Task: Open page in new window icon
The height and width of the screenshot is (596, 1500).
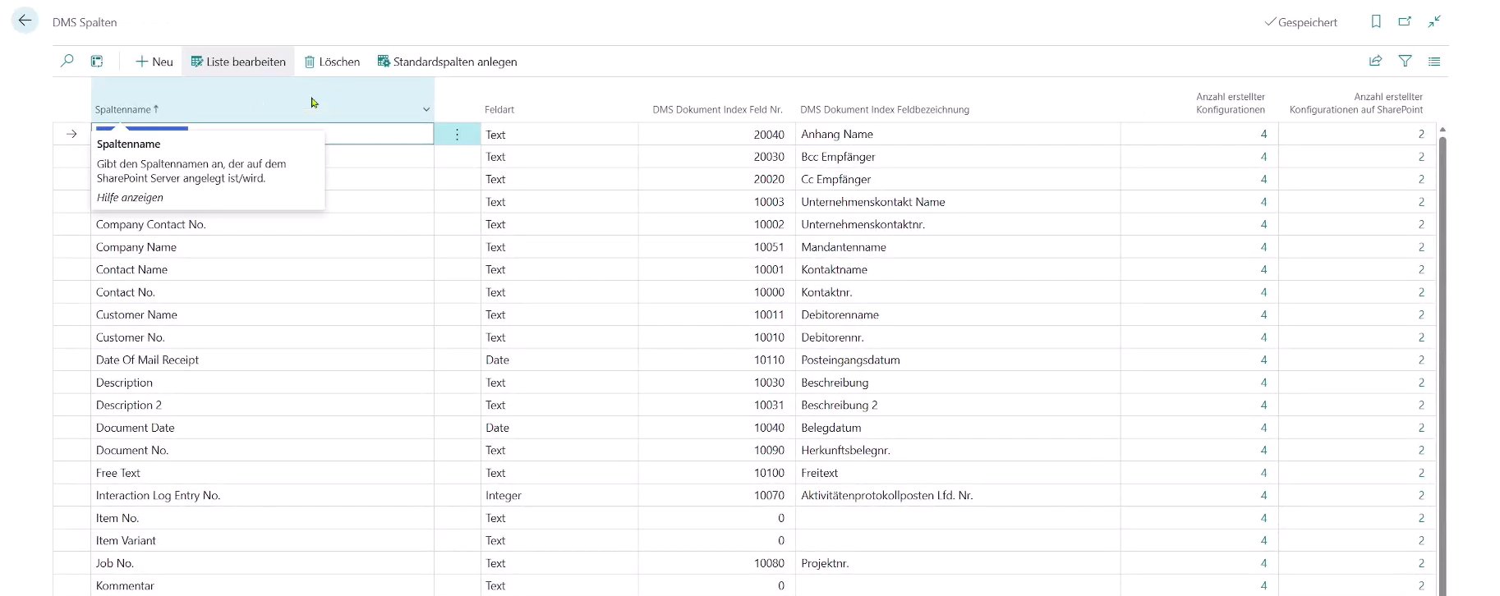Action: pyautogui.click(x=1405, y=22)
